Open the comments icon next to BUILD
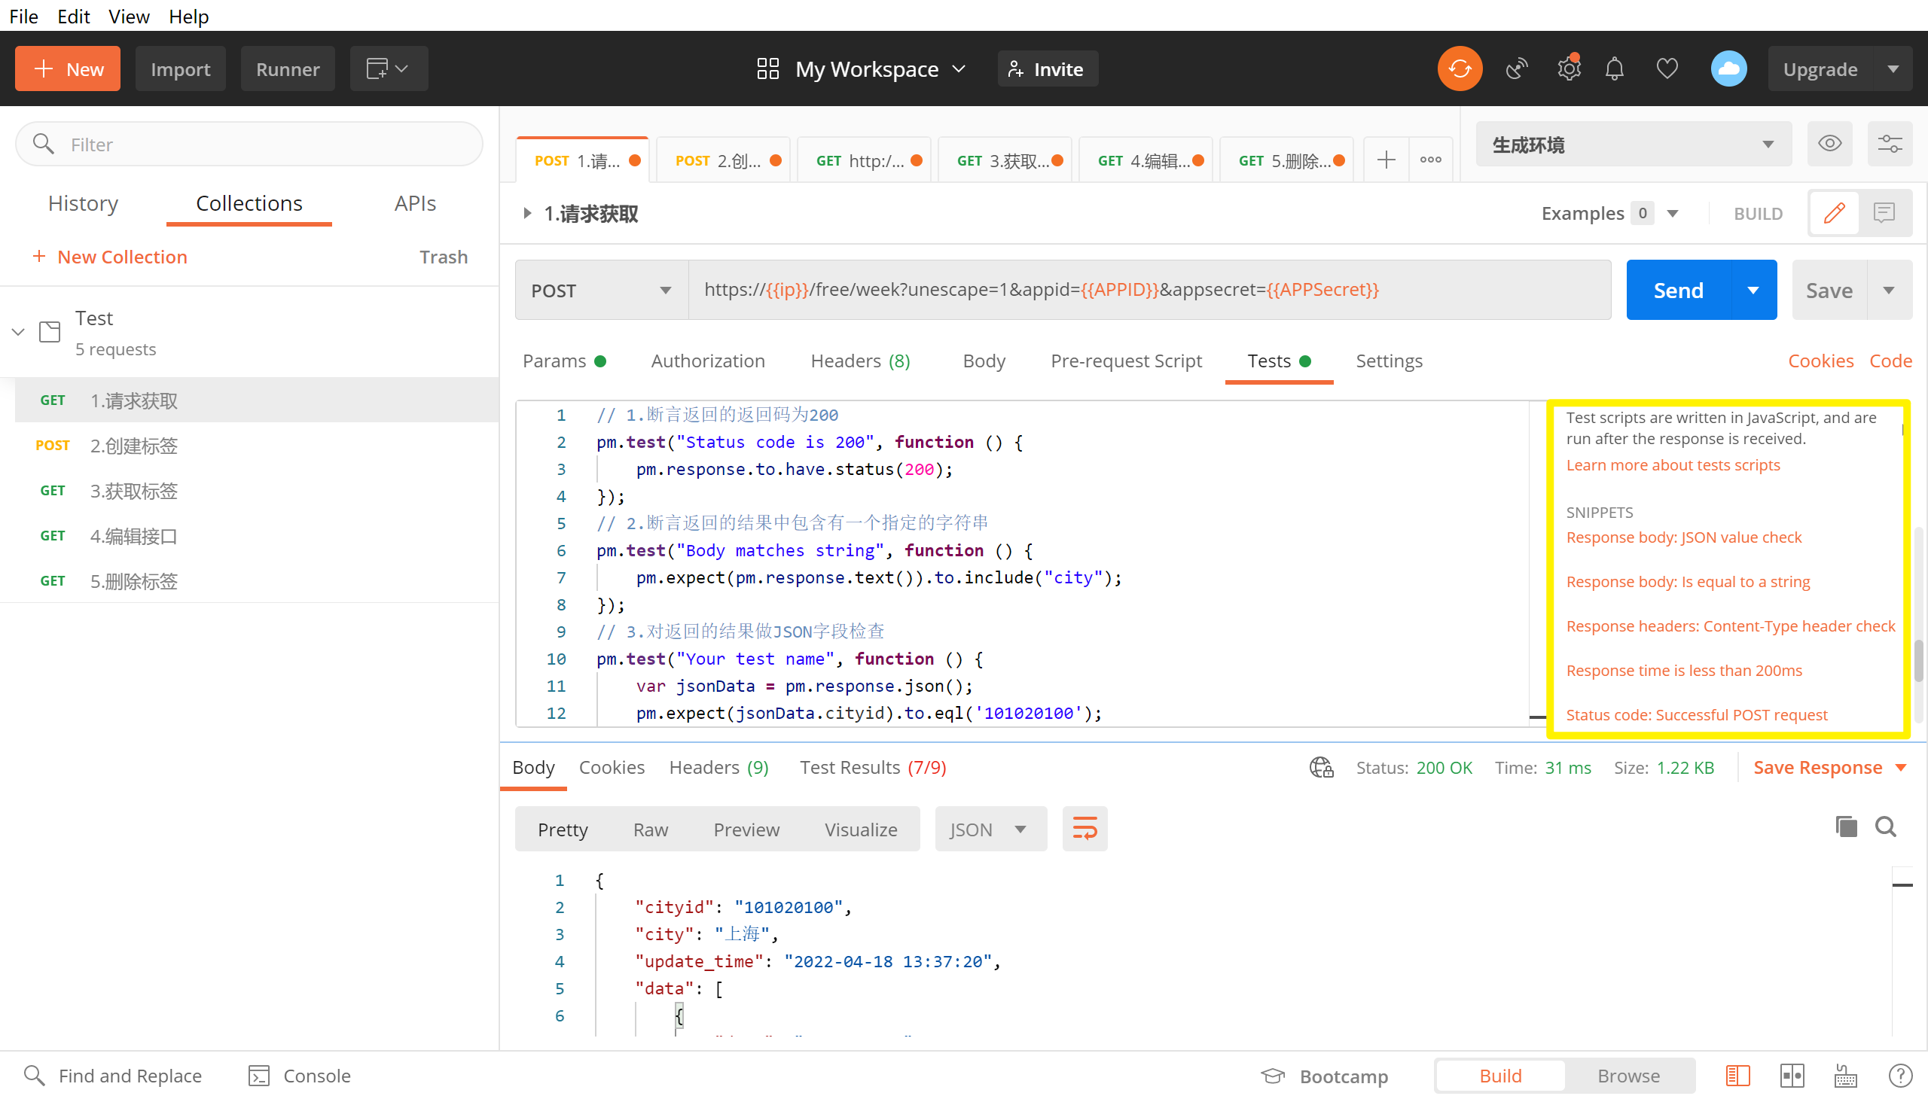The height and width of the screenshot is (1099, 1928). 1884,213
